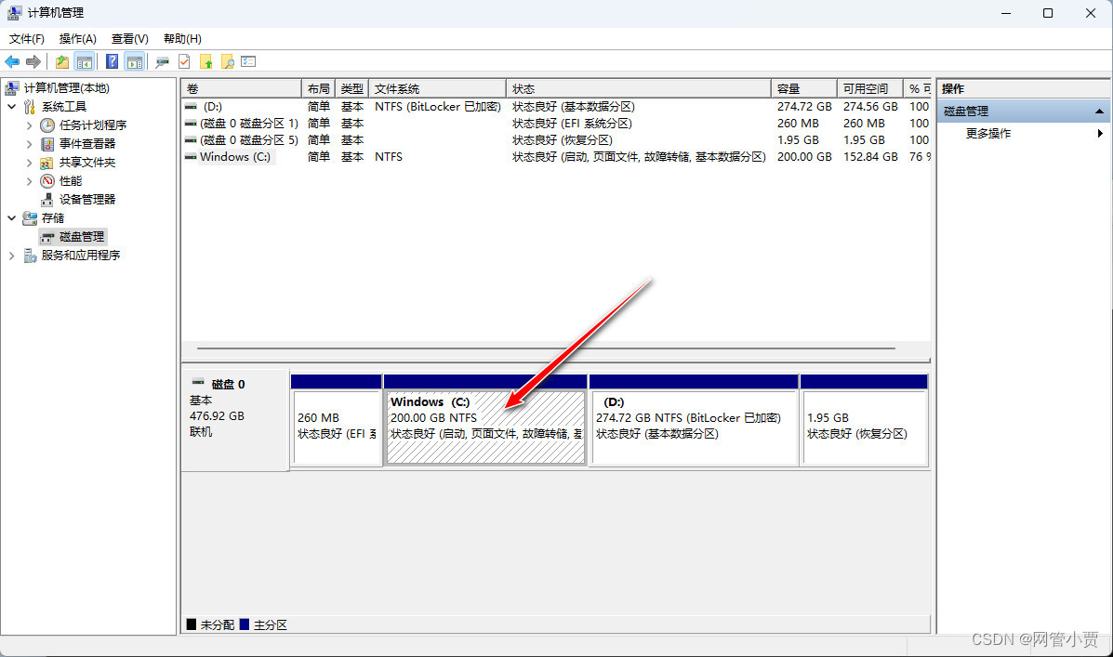Click the checklist settings view toolbar icon
The height and width of the screenshot is (657, 1113).
coord(247,61)
